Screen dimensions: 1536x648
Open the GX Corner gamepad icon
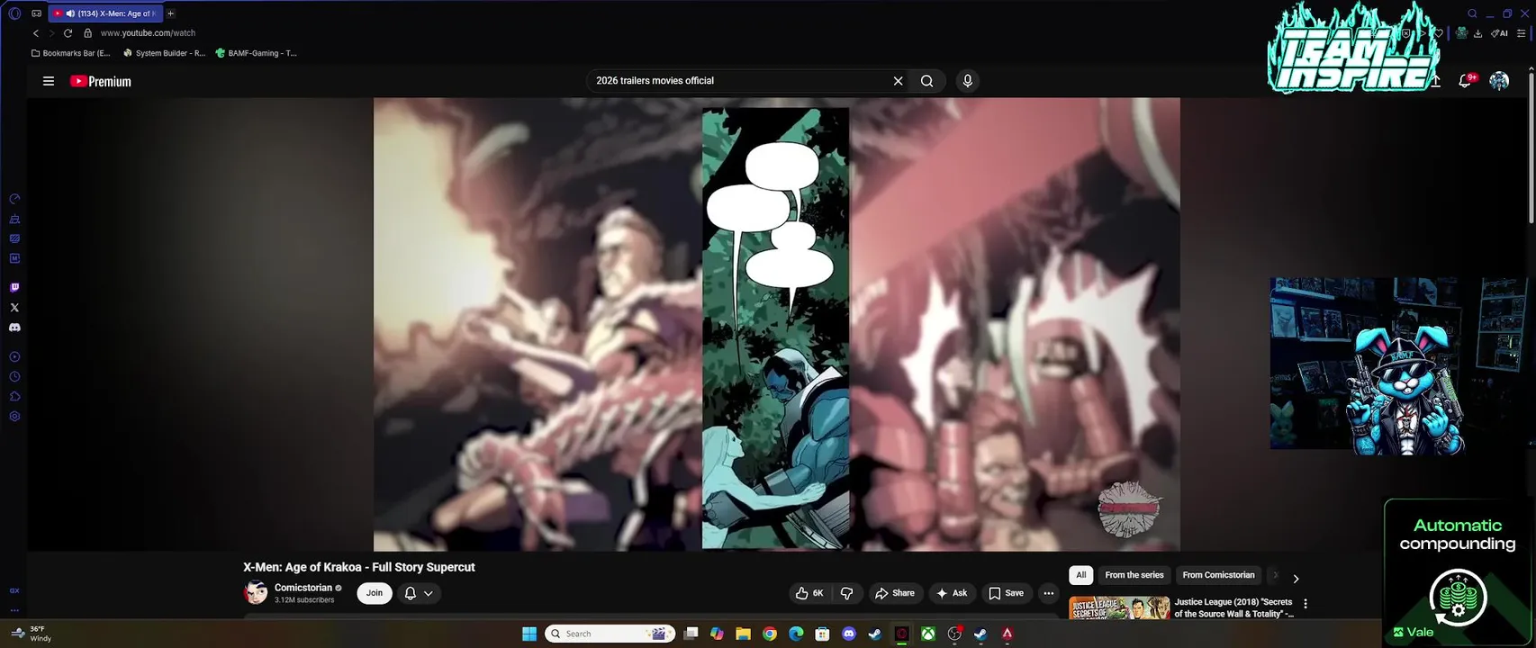36,13
